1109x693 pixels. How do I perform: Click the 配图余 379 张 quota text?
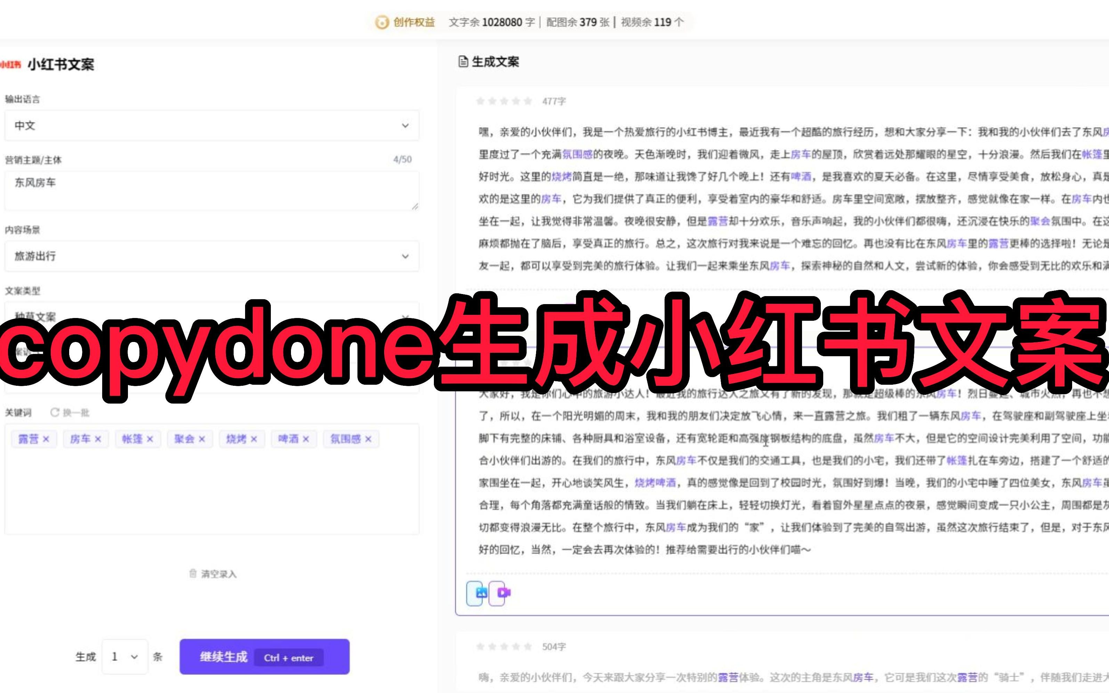point(578,22)
